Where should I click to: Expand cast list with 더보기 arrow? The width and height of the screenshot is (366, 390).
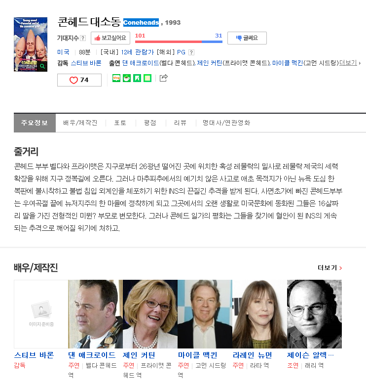point(350,63)
